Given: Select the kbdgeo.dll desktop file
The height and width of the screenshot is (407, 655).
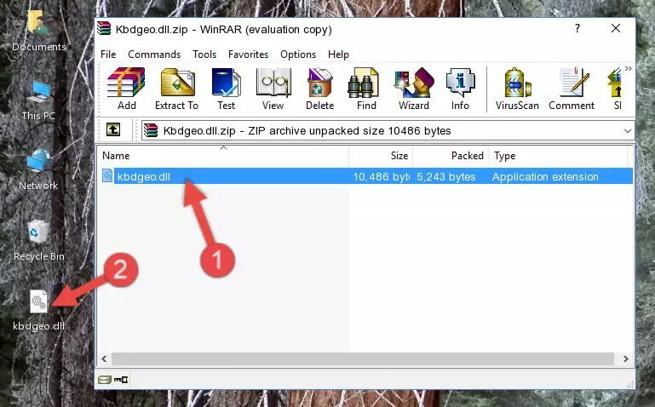Looking at the screenshot, I should (38, 311).
